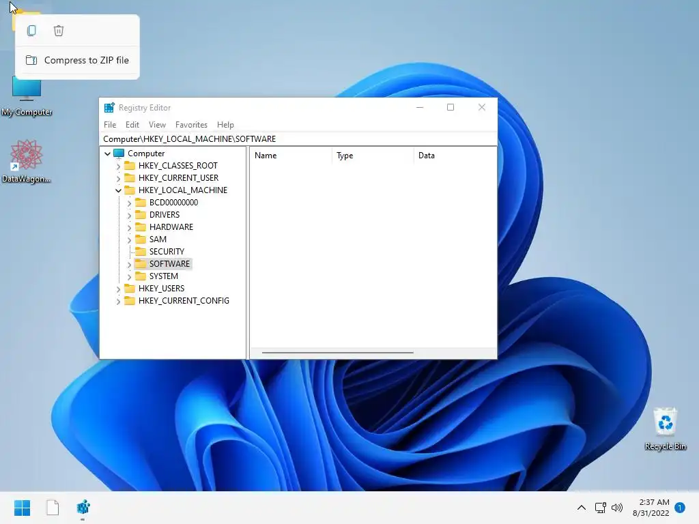Expand the SYSTEM key chevron

click(129, 277)
